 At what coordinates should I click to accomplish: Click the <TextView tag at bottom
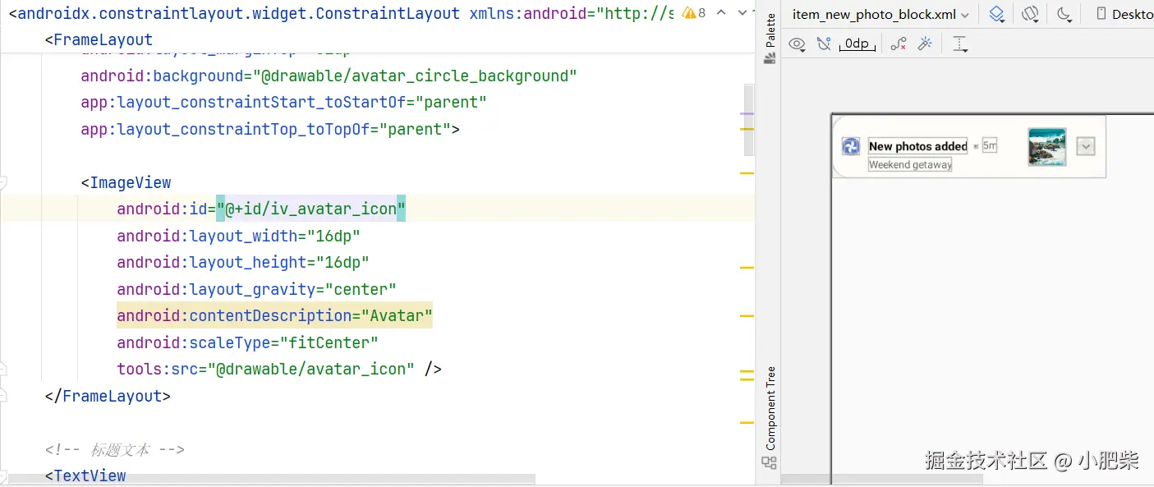tap(85, 476)
